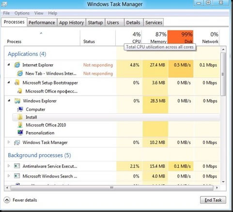Sort by the CPU column header
Screen dimensions: 233x212
pyautogui.click(x=129, y=37)
